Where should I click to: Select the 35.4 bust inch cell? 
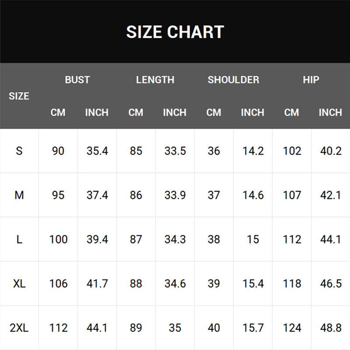point(97,150)
